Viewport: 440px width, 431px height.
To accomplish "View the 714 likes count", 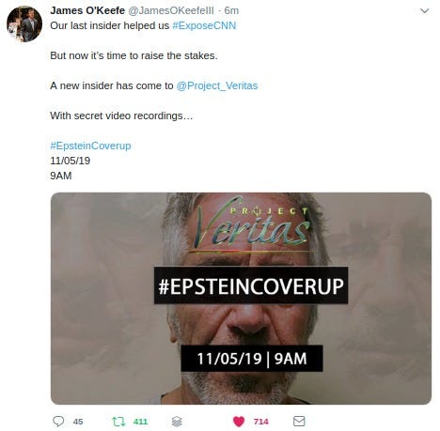I will click(x=260, y=422).
